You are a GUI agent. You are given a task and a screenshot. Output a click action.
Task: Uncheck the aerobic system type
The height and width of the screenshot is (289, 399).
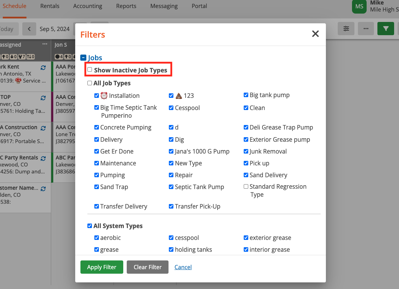pos(96,237)
